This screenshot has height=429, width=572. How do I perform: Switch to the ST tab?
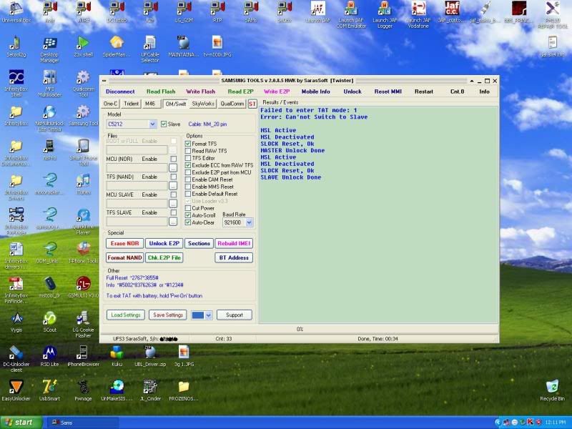pyautogui.click(x=252, y=104)
